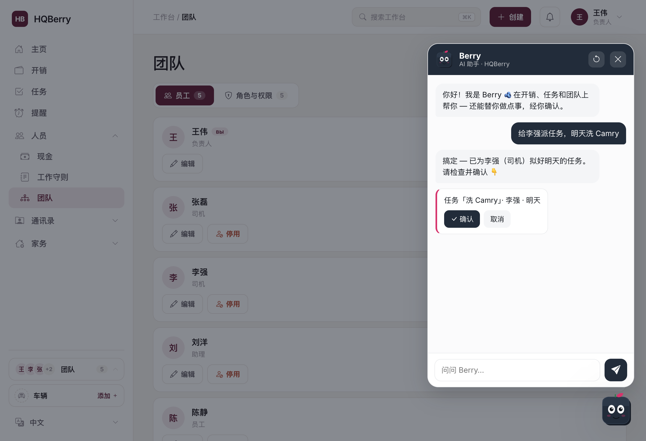Click the 通讯录 contact card icon
Image resolution: width=646 pixels, height=441 pixels.
coord(19,221)
